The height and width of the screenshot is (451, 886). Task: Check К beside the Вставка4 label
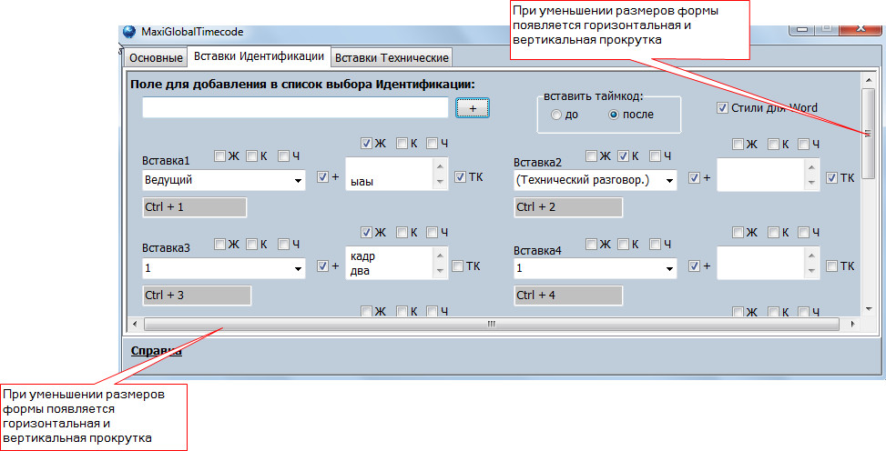[x=623, y=244]
